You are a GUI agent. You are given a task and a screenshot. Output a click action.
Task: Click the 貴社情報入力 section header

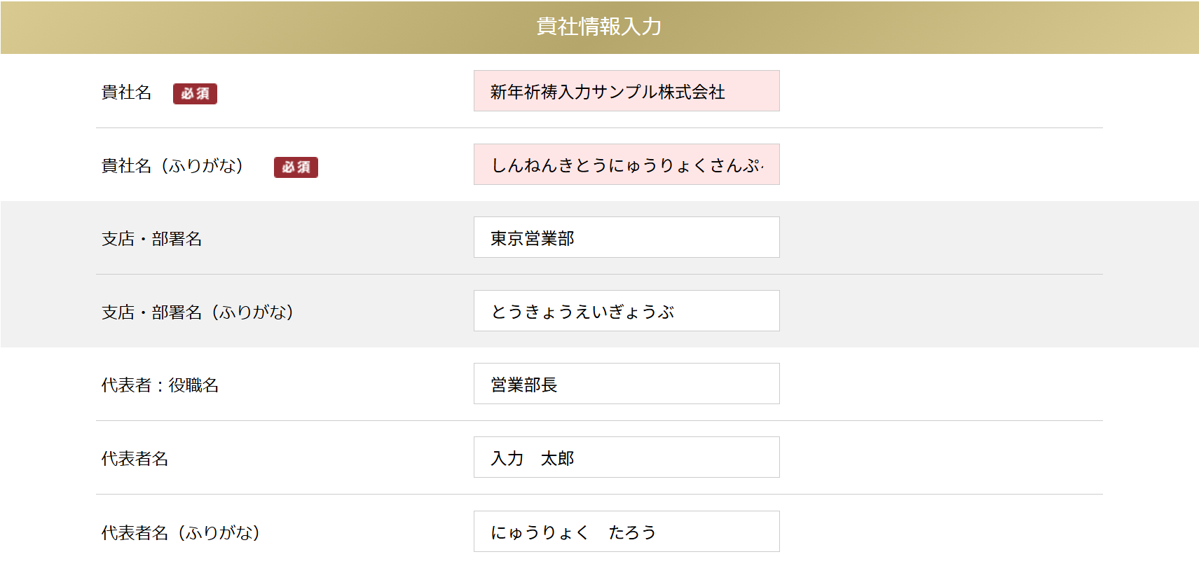pos(599,27)
